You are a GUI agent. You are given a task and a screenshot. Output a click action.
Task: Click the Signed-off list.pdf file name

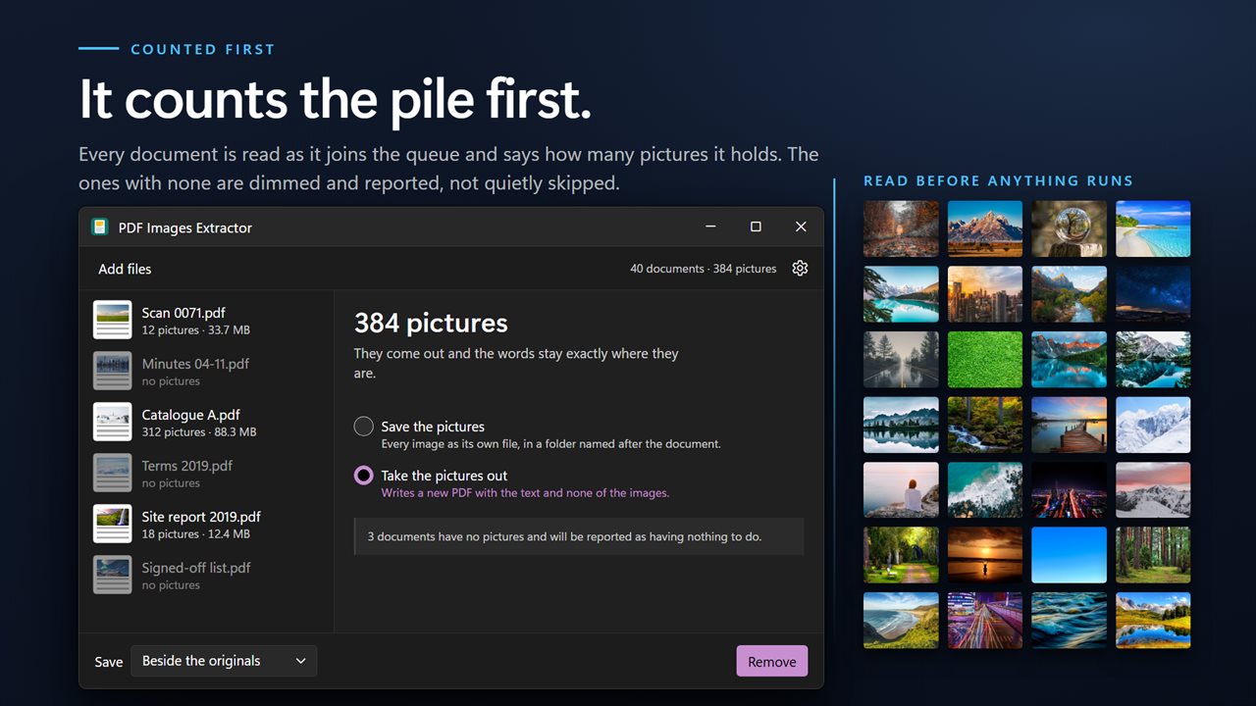point(196,568)
